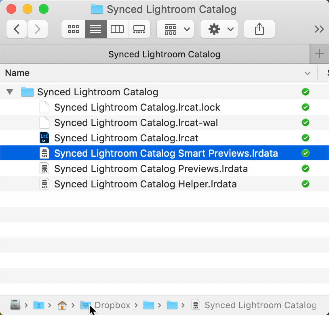Click blank document icon of .lrcat.lock file
Image resolution: width=329 pixels, height=315 pixels.
coord(44,107)
